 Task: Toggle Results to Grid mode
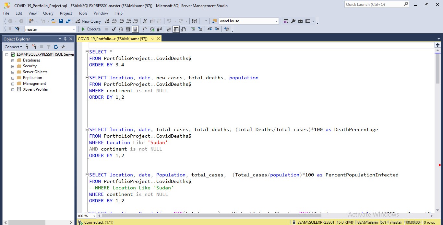(x=176, y=29)
